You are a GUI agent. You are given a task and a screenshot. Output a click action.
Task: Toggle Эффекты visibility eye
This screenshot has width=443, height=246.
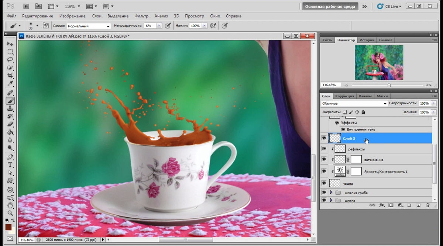(337, 123)
